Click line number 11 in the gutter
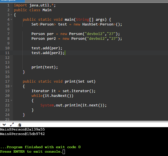Viewport: 168px width, 156px height. point(7,53)
